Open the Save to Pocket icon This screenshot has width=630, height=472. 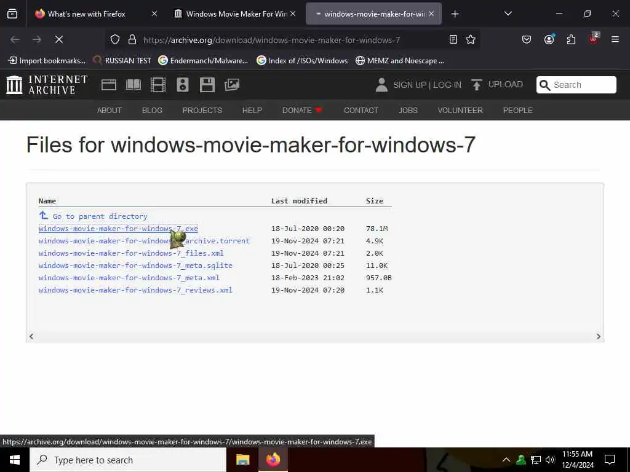tap(527, 39)
